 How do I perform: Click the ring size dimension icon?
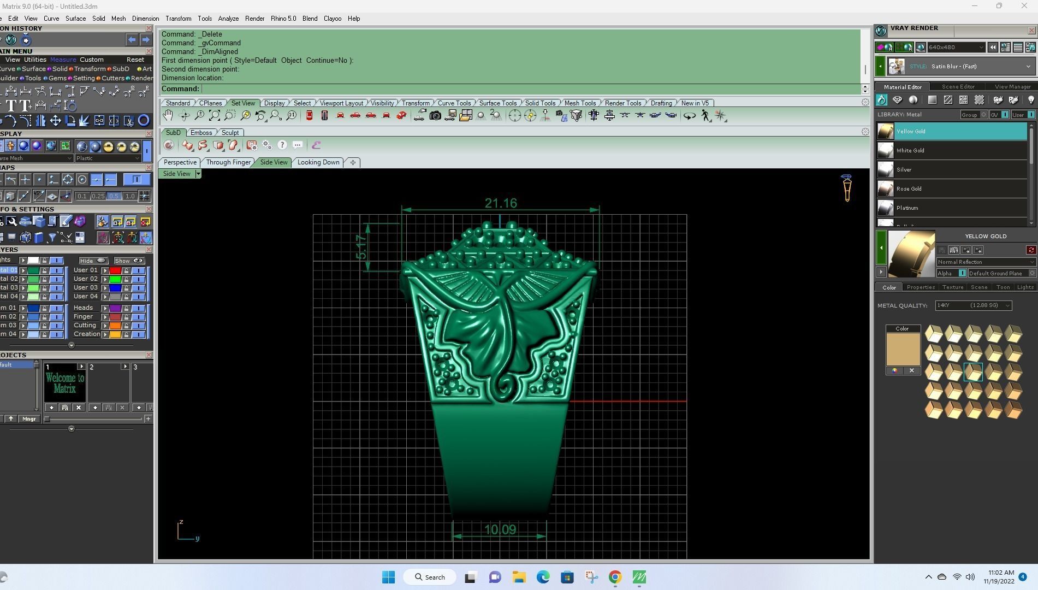(70, 106)
